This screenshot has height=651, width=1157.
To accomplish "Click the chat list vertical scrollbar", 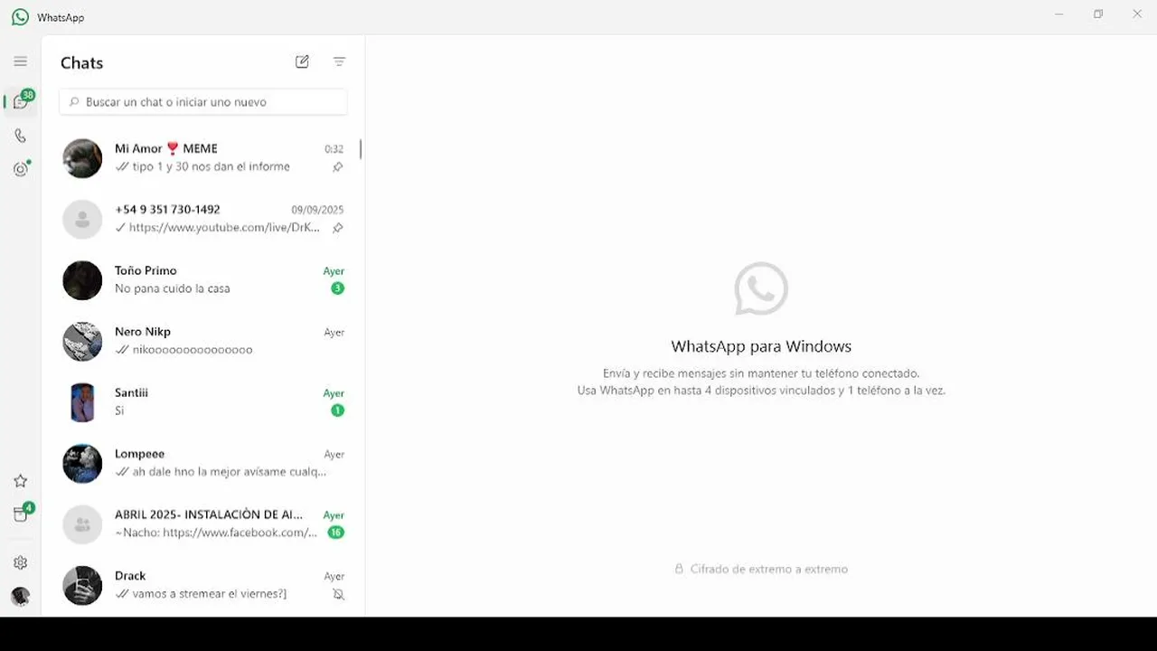I will pos(361,149).
